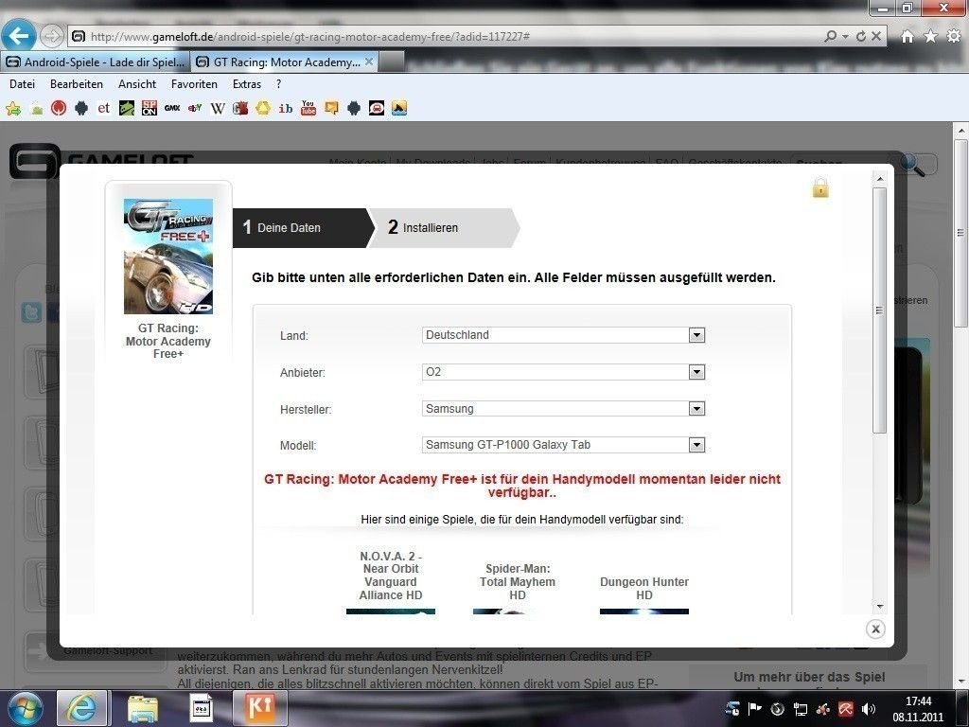Open the Extras menu
The height and width of the screenshot is (727, 969).
(x=247, y=84)
